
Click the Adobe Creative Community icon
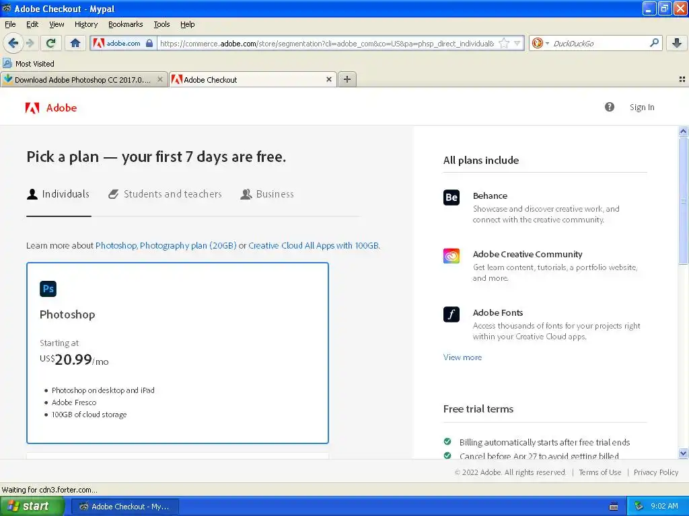tap(451, 256)
